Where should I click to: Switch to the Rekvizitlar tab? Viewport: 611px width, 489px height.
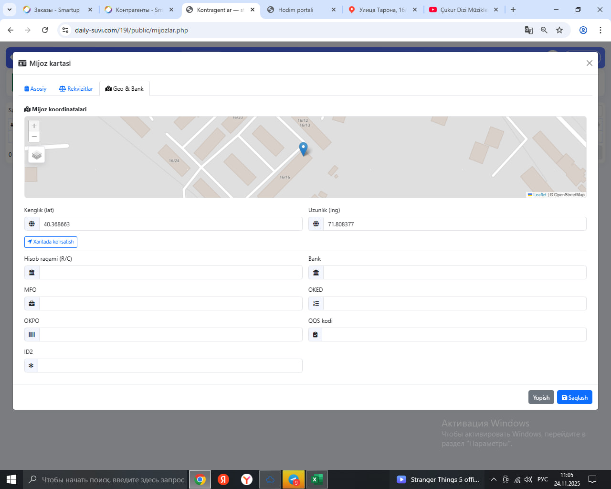tap(76, 89)
